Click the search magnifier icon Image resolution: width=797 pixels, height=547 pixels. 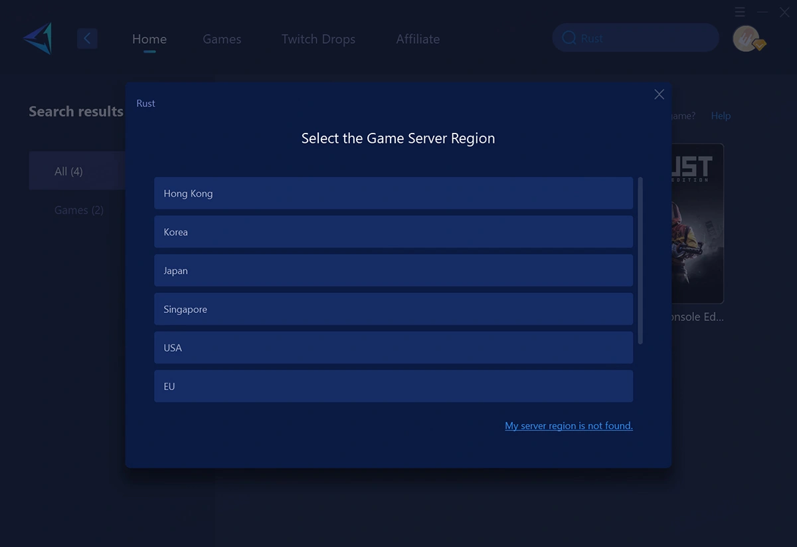[569, 39]
